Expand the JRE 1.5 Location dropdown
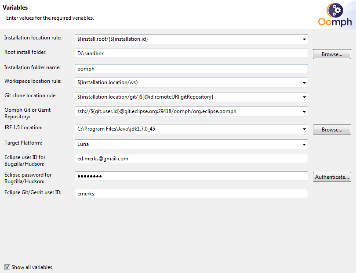This screenshot has height=273, width=356. click(x=304, y=129)
